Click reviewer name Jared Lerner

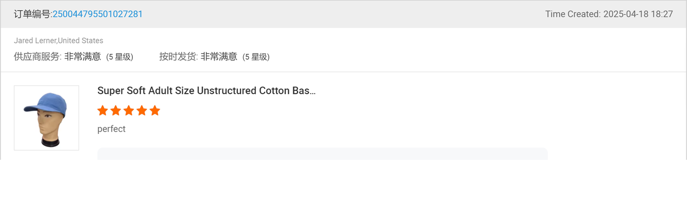[x=35, y=41]
